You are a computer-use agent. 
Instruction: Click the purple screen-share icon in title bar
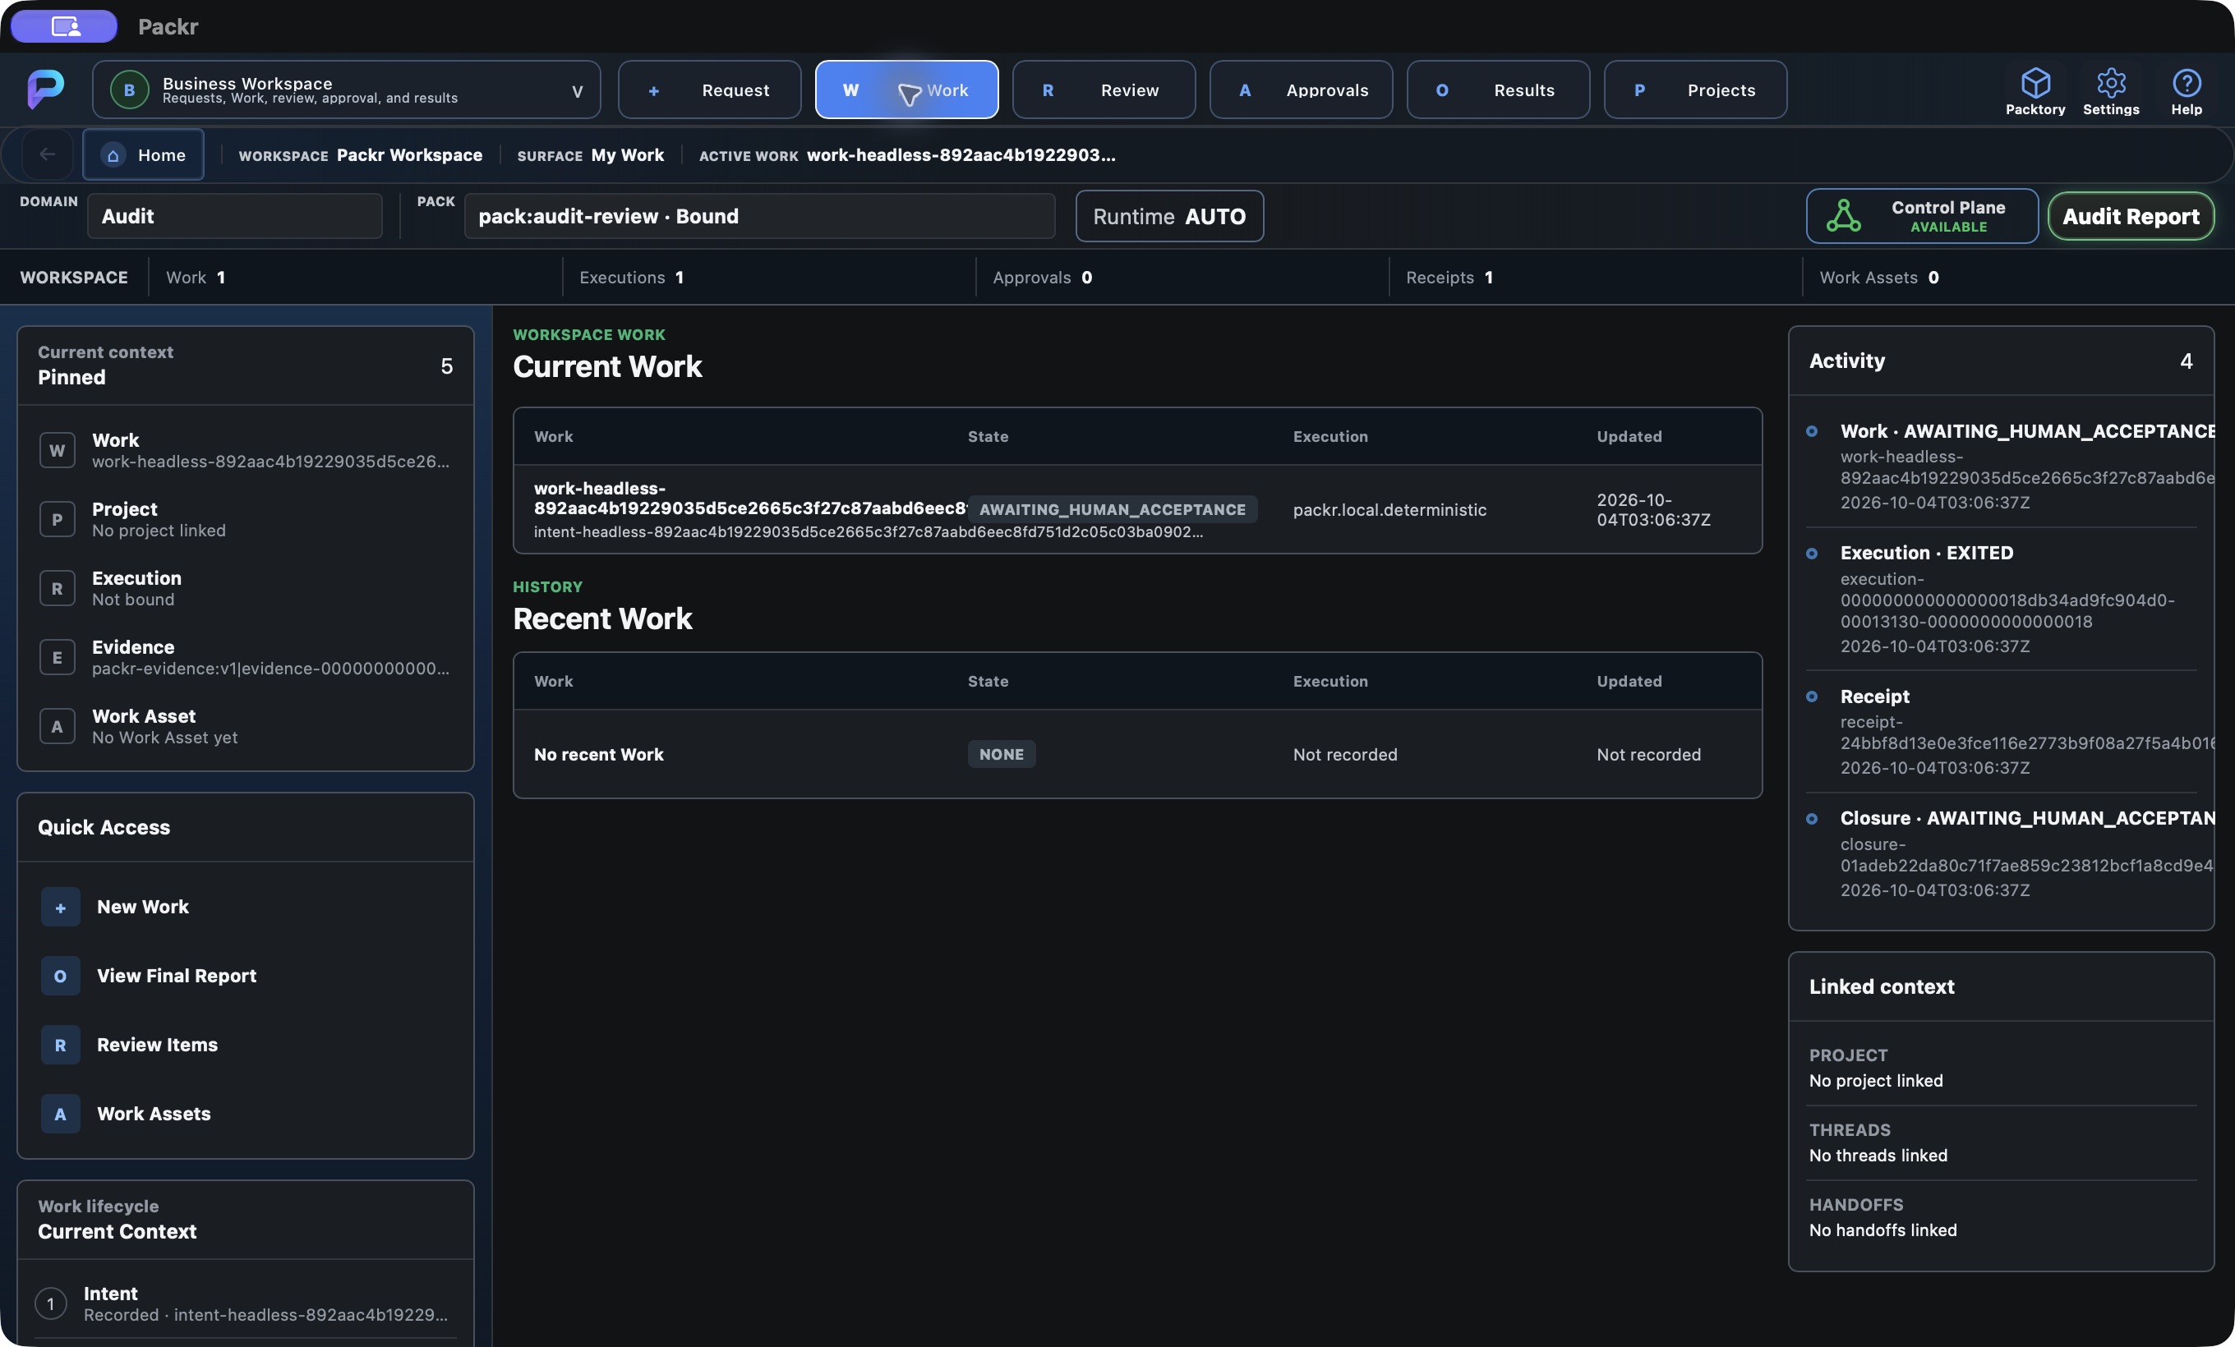coord(64,26)
